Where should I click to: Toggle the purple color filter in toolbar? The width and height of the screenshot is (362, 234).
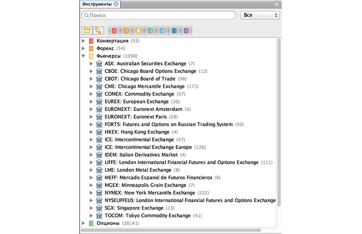coord(186,30)
